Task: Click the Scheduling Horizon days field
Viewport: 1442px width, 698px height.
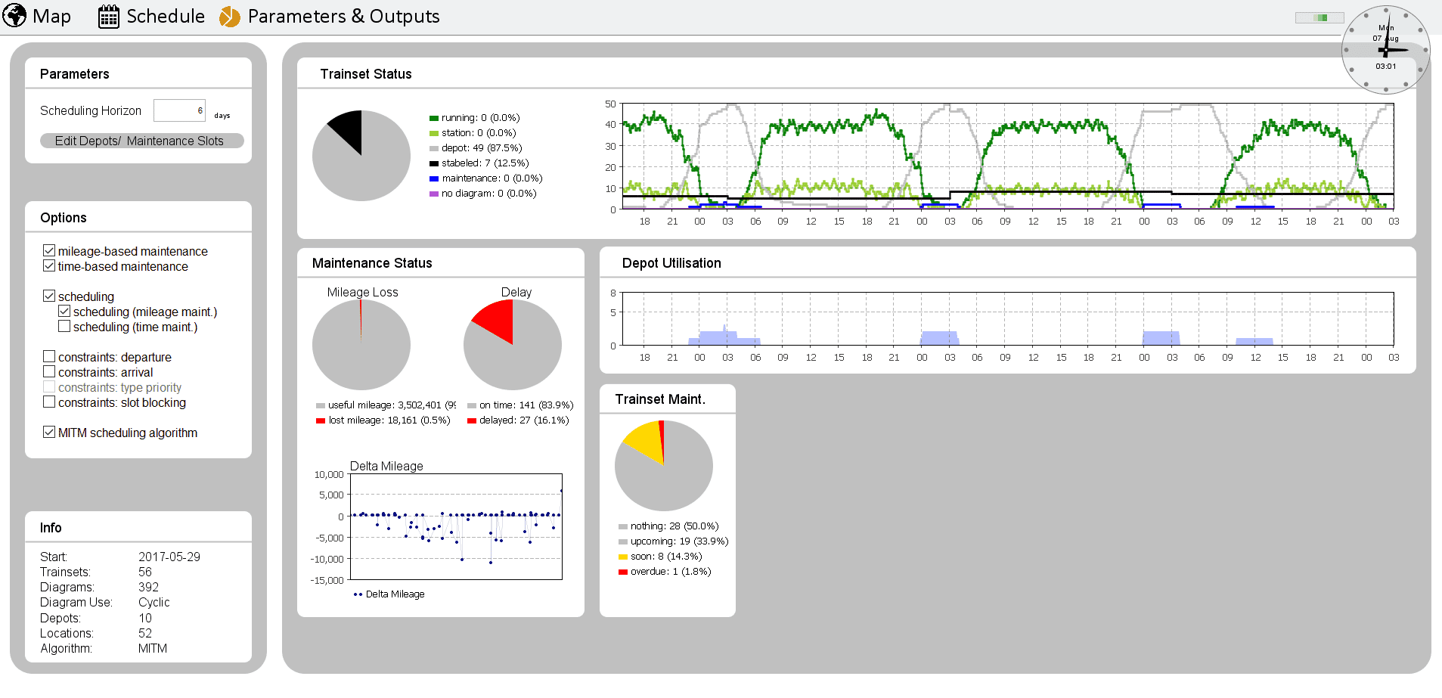Action: pos(179,110)
